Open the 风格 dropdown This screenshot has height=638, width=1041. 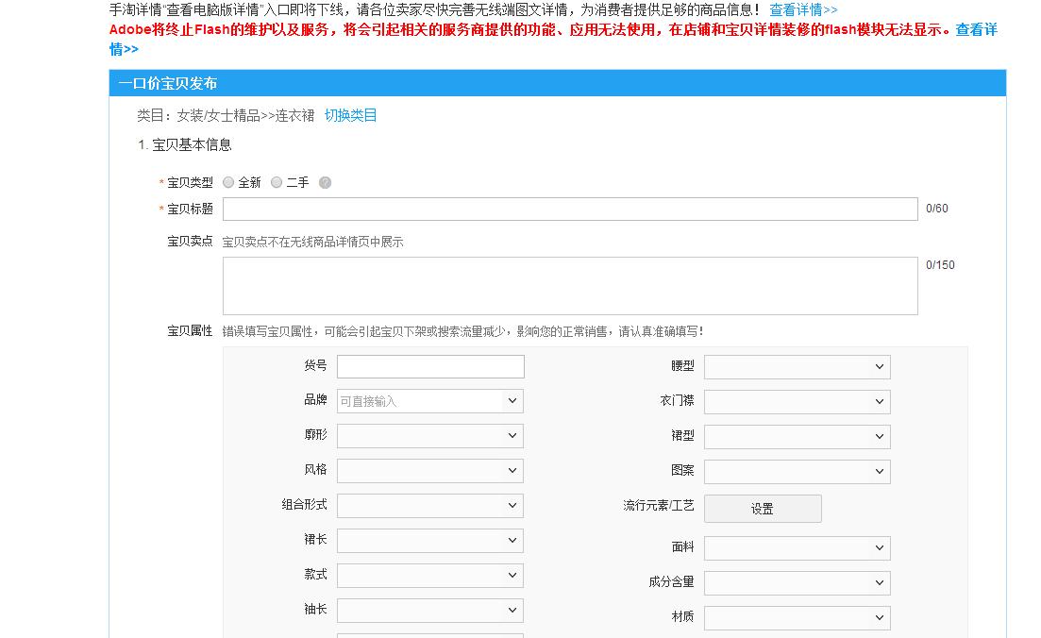[x=429, y=470]
